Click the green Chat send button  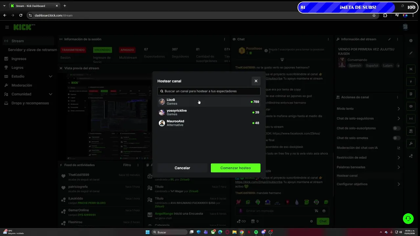click(323, 221)
